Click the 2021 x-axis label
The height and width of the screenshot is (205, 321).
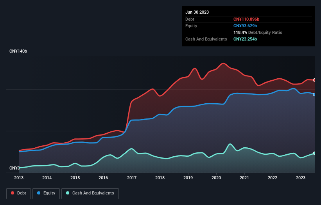pos(244,178)
